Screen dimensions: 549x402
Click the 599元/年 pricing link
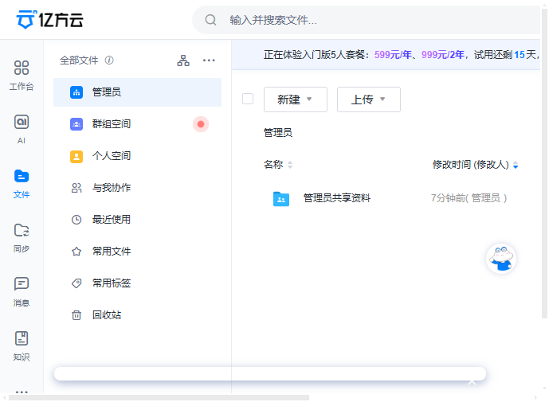tap(393, 55)
